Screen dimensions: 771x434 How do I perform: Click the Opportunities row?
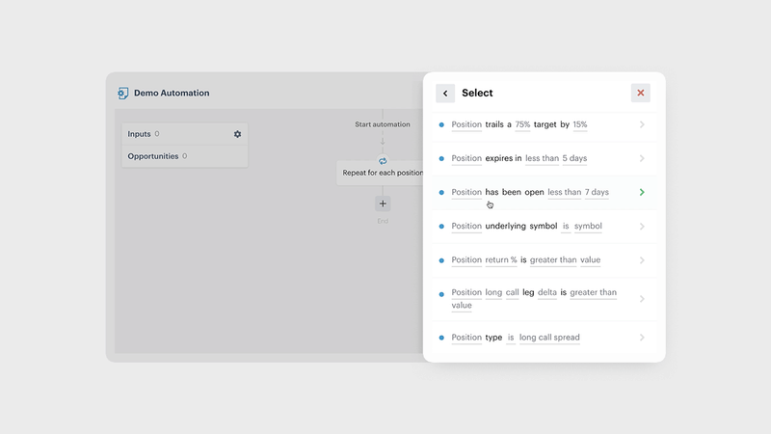(x=157, y=156)
